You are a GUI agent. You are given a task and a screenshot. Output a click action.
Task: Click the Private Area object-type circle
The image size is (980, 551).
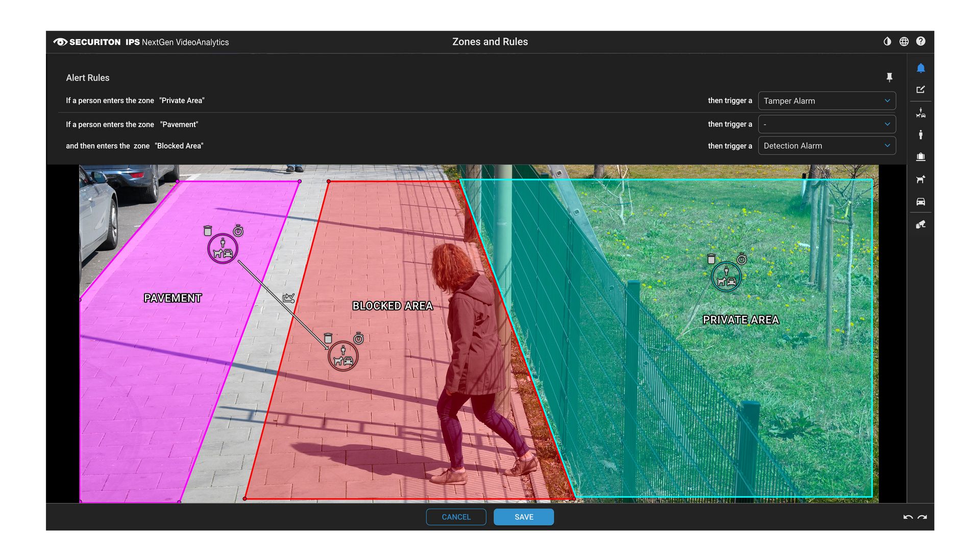726,277
